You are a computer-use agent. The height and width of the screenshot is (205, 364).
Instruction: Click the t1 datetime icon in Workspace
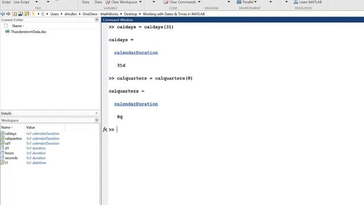tap(2, 163)
